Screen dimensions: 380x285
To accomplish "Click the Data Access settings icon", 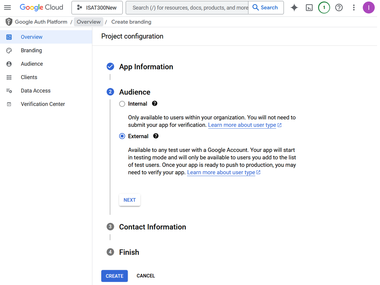I will (x=9, y=91).
